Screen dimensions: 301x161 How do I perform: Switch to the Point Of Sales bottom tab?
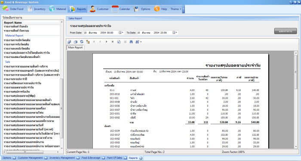point(115,158)
